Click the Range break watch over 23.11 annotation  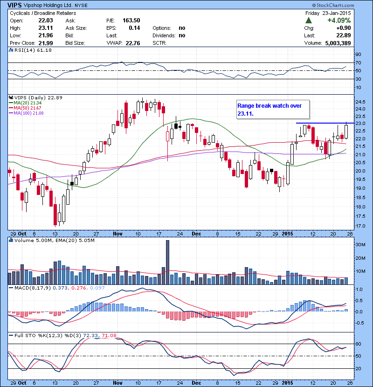(x=273, y=110)
